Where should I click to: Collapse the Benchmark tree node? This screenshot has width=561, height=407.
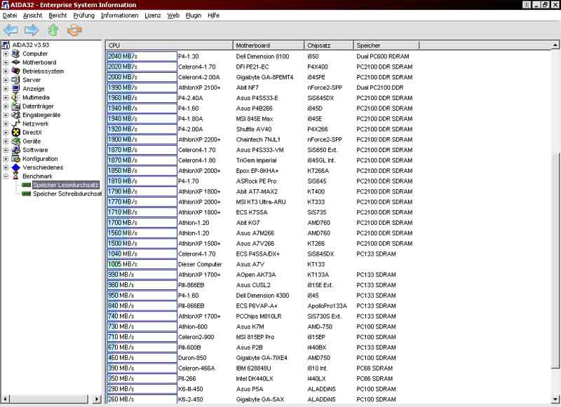point(6,176)
